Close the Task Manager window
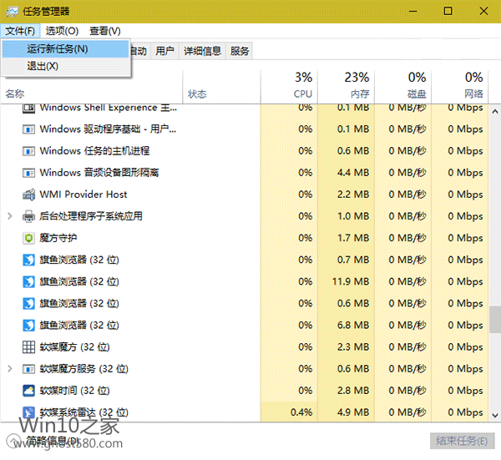 (x=483, y=12)
